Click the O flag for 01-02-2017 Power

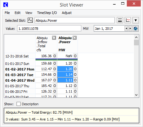(75, 69)
